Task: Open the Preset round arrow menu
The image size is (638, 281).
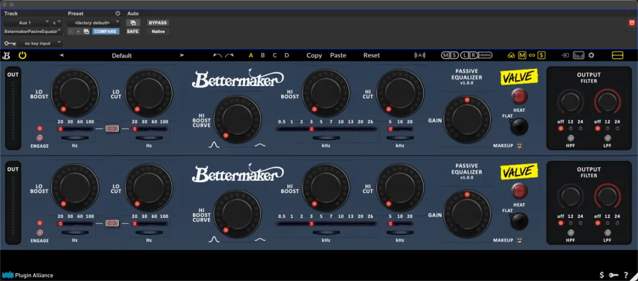Action: [x=118, y=14]
